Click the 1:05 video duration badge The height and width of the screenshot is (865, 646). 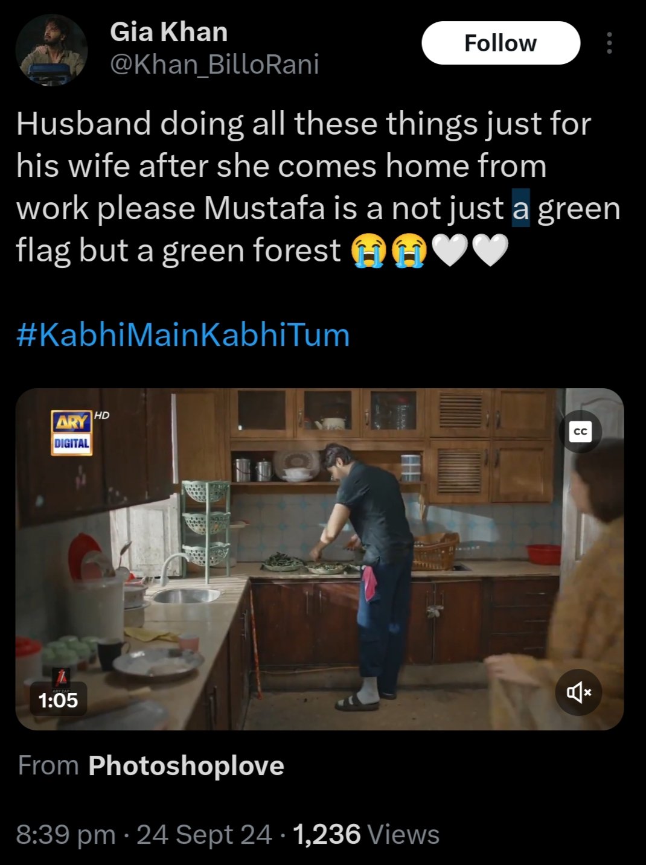58,700
